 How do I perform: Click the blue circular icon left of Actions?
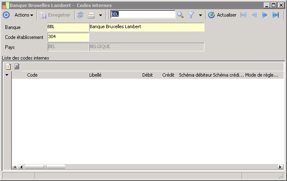[6, 15]
